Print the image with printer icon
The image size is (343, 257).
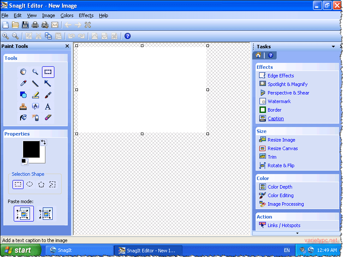[35, 25]
